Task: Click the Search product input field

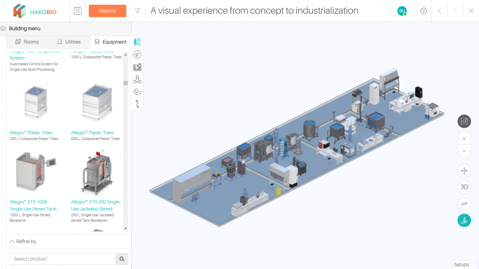Action: coord(63,259)
